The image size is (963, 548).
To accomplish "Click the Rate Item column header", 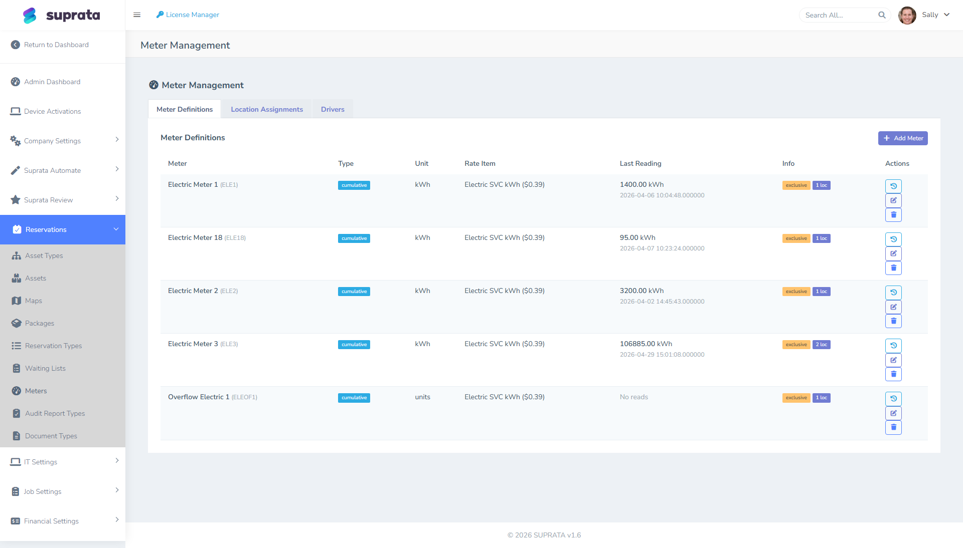I will pyautogui.click(x=480, y=163).
